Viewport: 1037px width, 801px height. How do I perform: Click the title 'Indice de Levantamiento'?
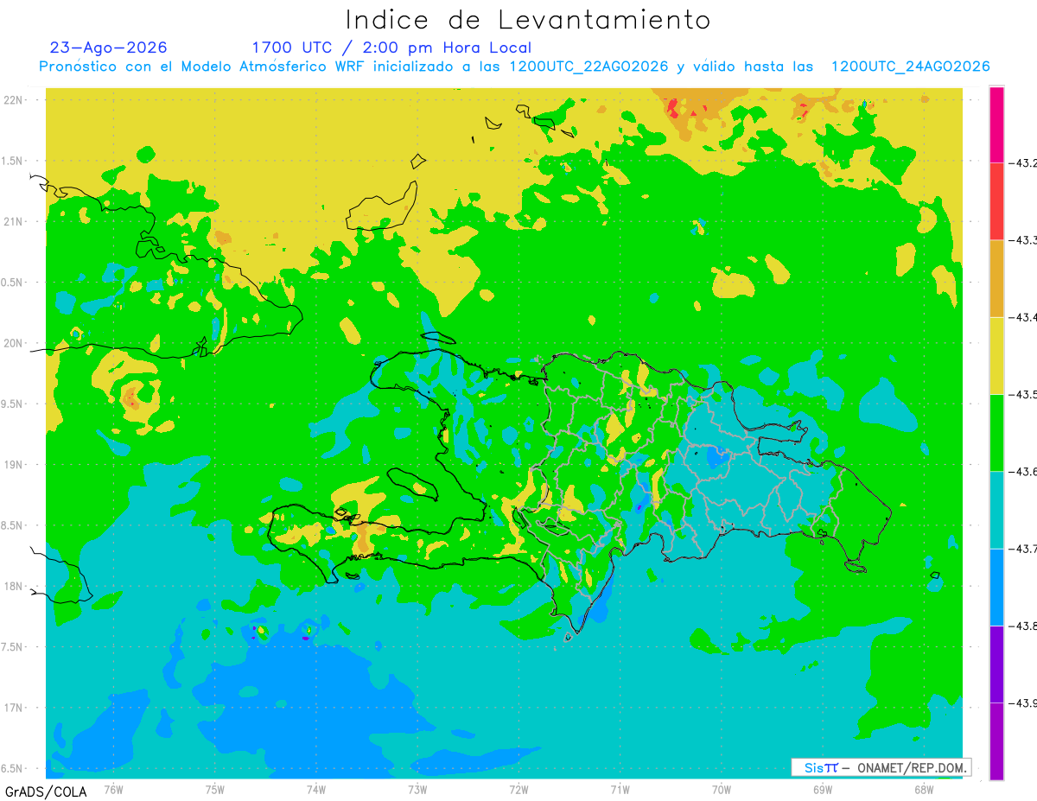tap(527, 20)
